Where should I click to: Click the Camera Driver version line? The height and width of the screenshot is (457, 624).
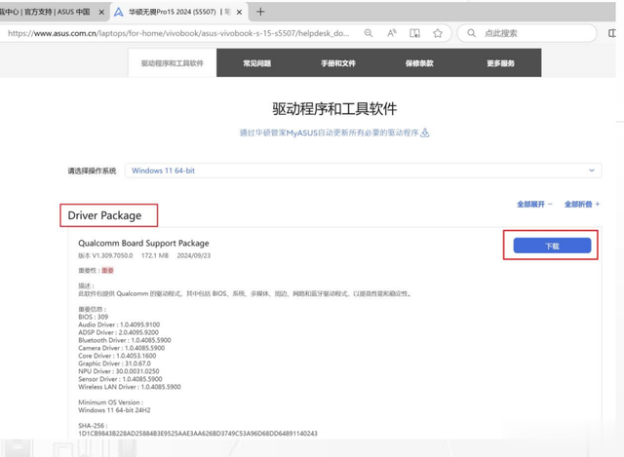[121, 348]
